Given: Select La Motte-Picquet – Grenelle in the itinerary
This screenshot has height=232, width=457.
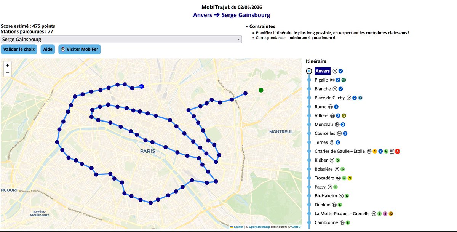Looking at the screenshot, I should point(342,214).
